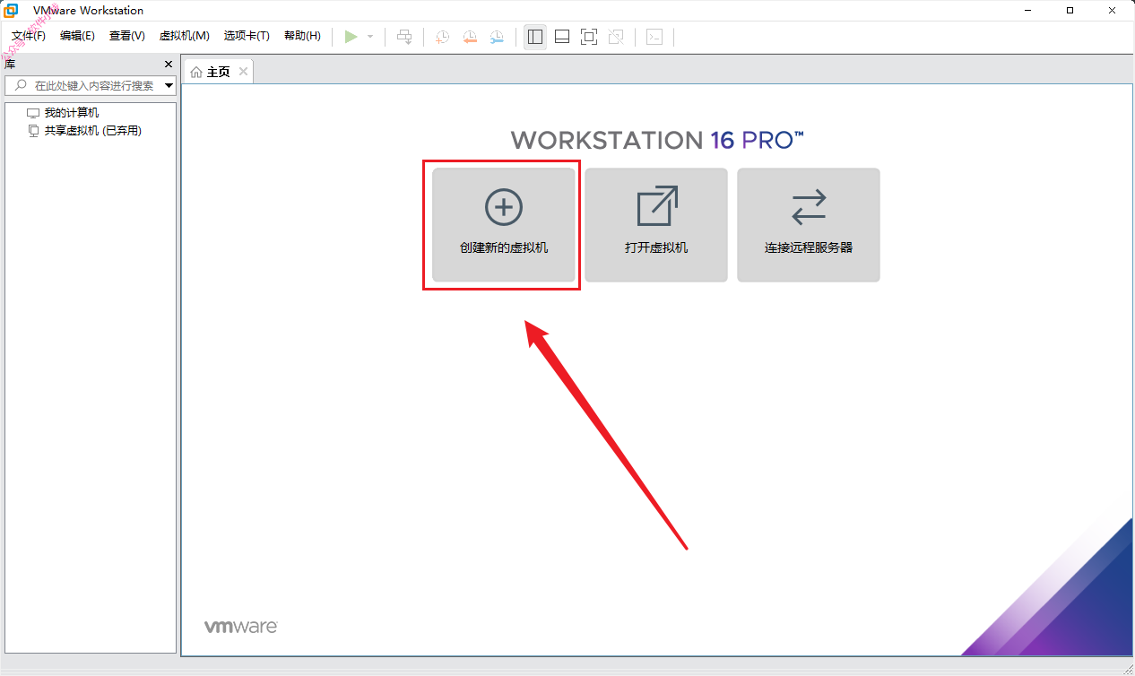
Task: Click the magnifier search icon in library
Action: click(19, 85)
